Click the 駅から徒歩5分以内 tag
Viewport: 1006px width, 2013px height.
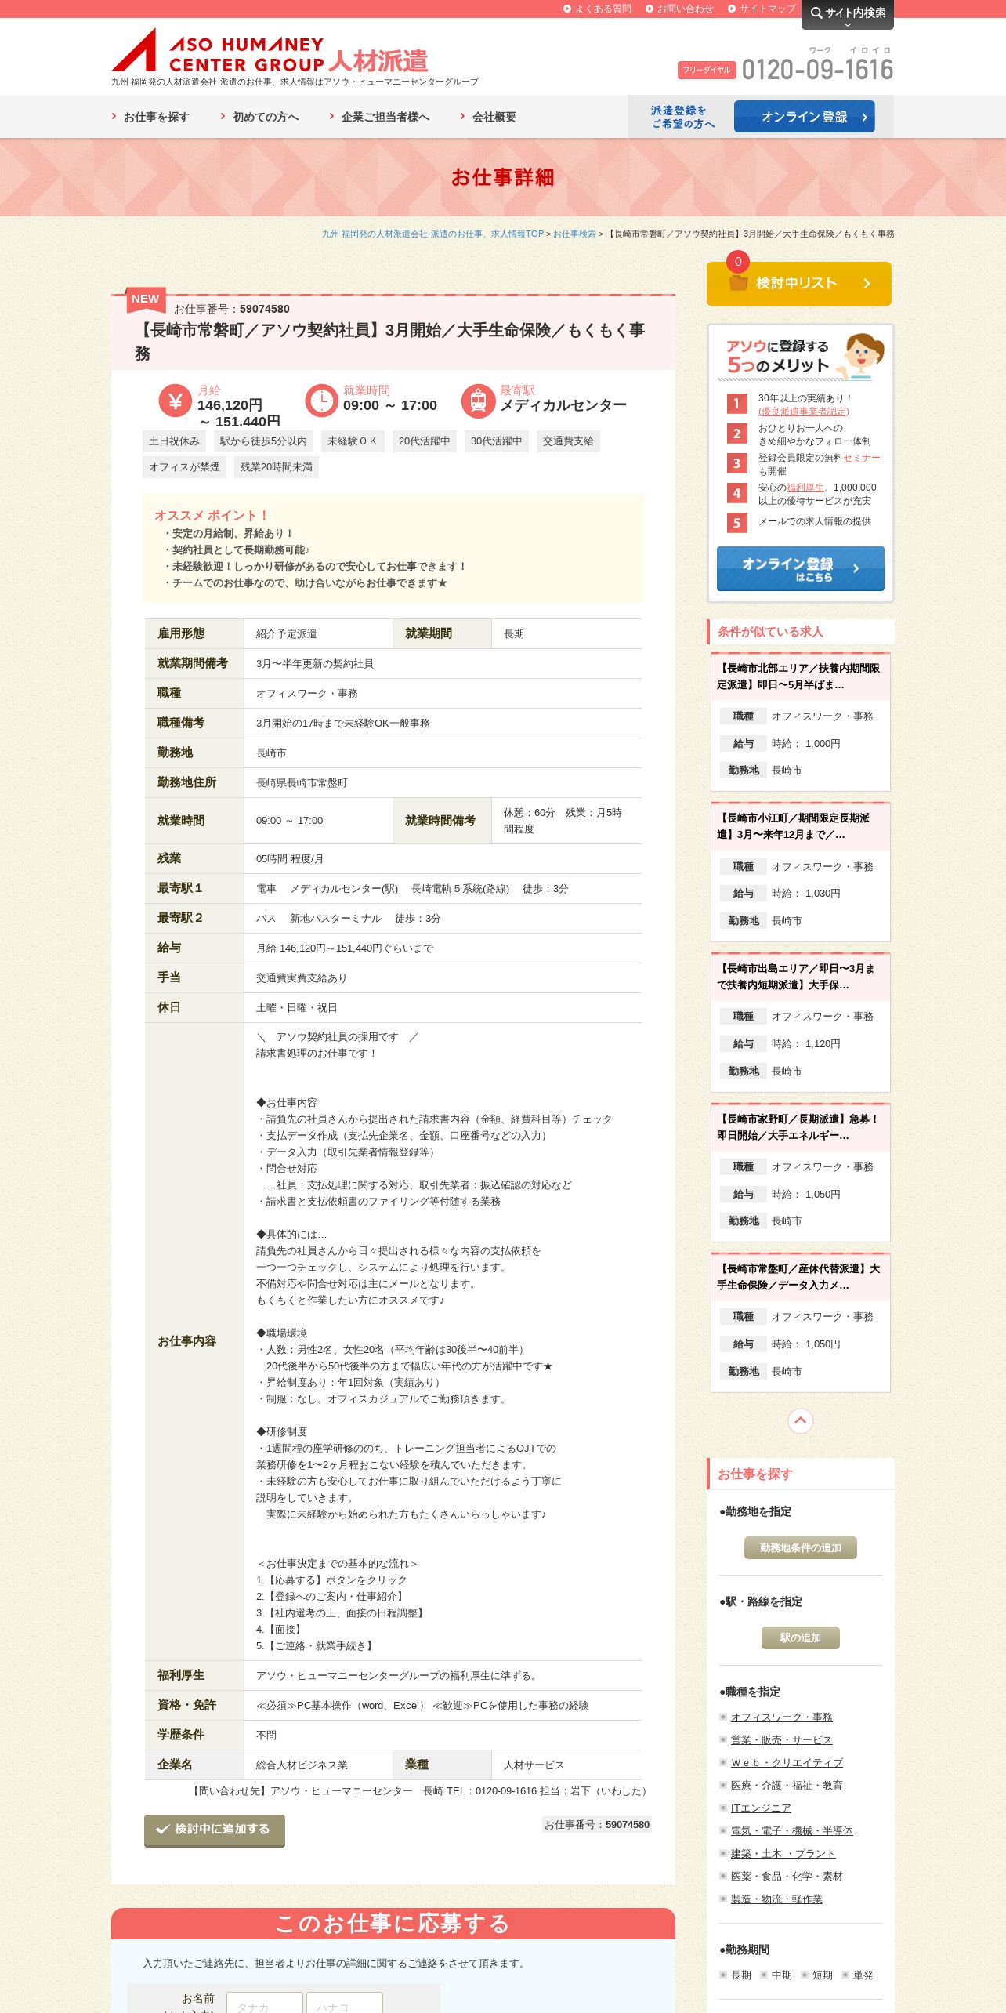pos(263,441)
